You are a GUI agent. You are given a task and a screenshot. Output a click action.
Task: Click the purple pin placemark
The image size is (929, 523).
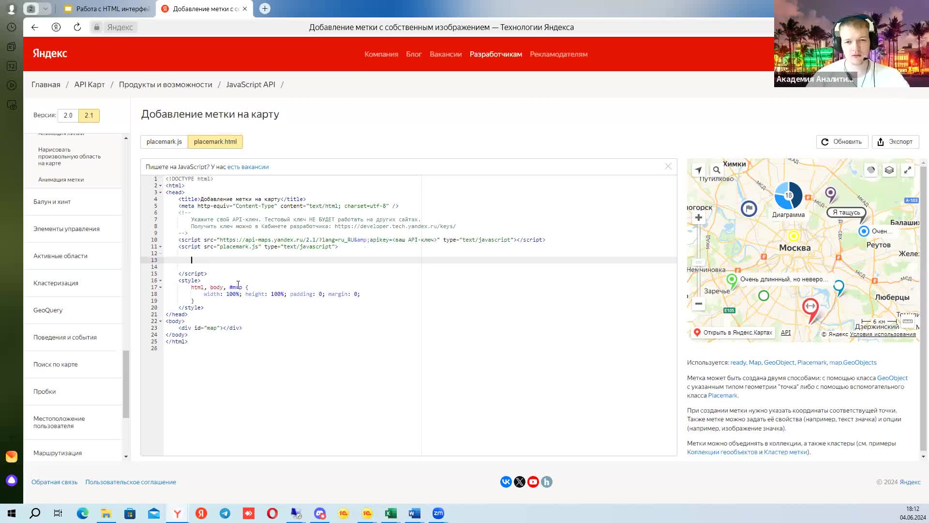pos(831,195)
